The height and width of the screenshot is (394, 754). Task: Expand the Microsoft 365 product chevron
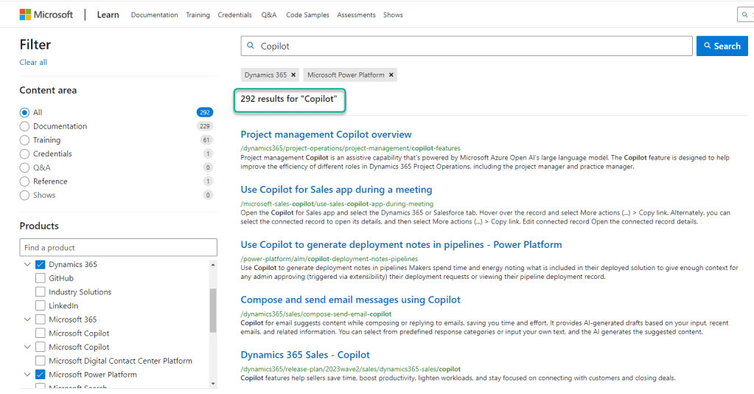tap(27, 320)
